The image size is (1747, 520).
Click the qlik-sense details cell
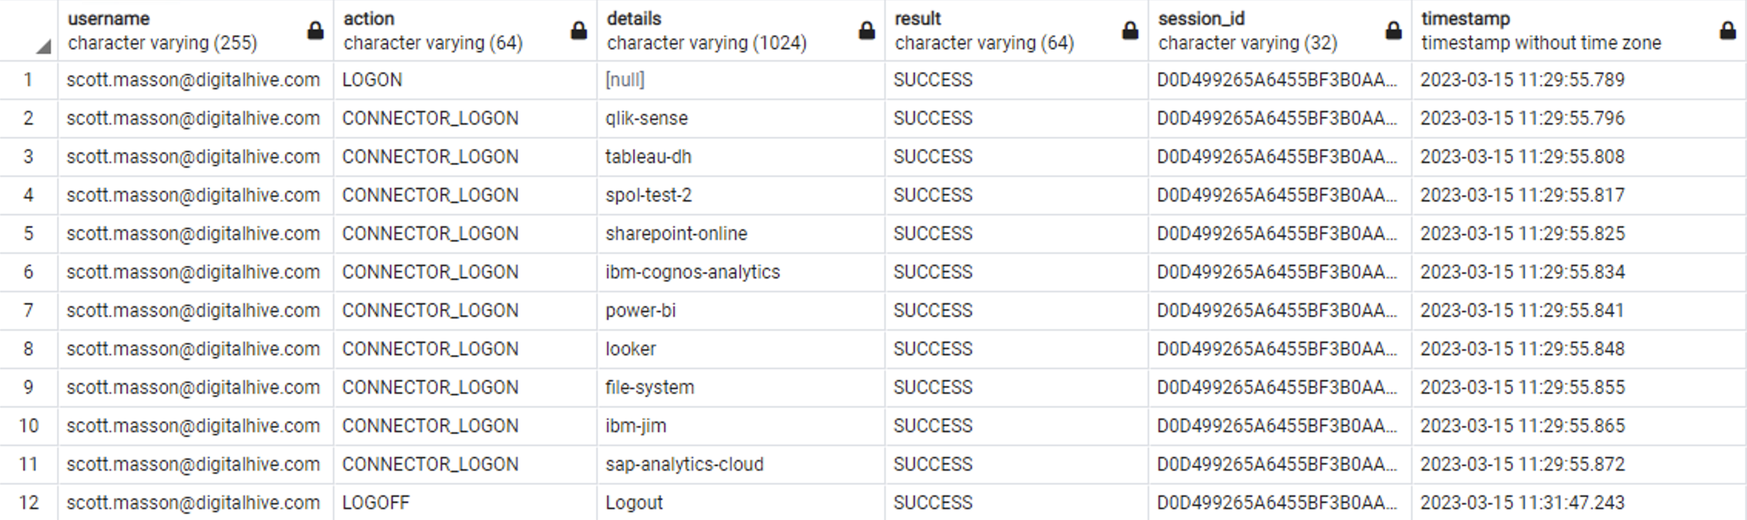point(740,118)
